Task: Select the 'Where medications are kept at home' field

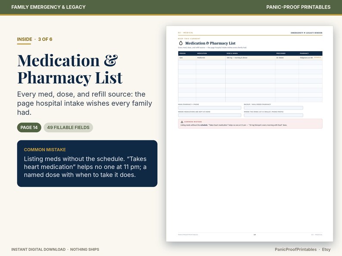Action: click(x=210, y=115)
